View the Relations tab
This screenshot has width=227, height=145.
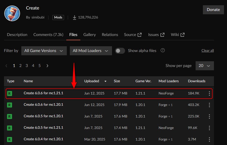click(110, 35)
